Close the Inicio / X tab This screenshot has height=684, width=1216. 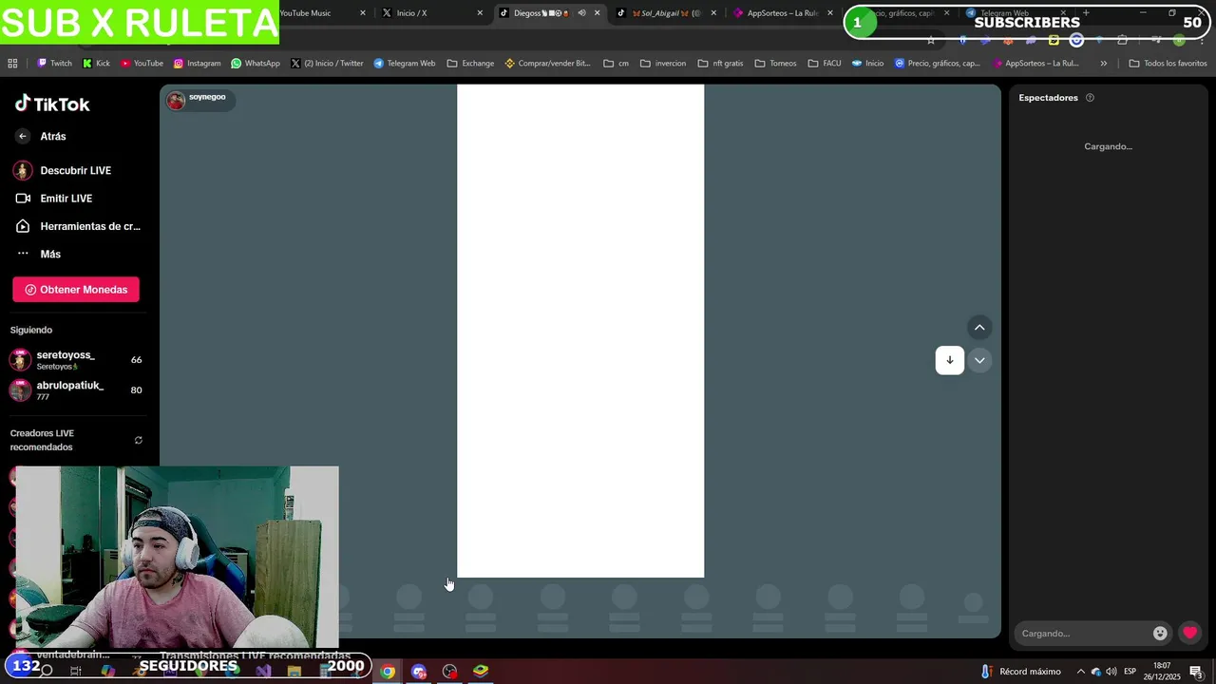point(480,13)
